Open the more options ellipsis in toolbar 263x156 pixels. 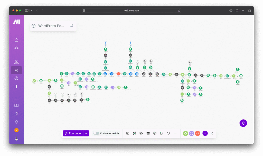click(175, 133)
